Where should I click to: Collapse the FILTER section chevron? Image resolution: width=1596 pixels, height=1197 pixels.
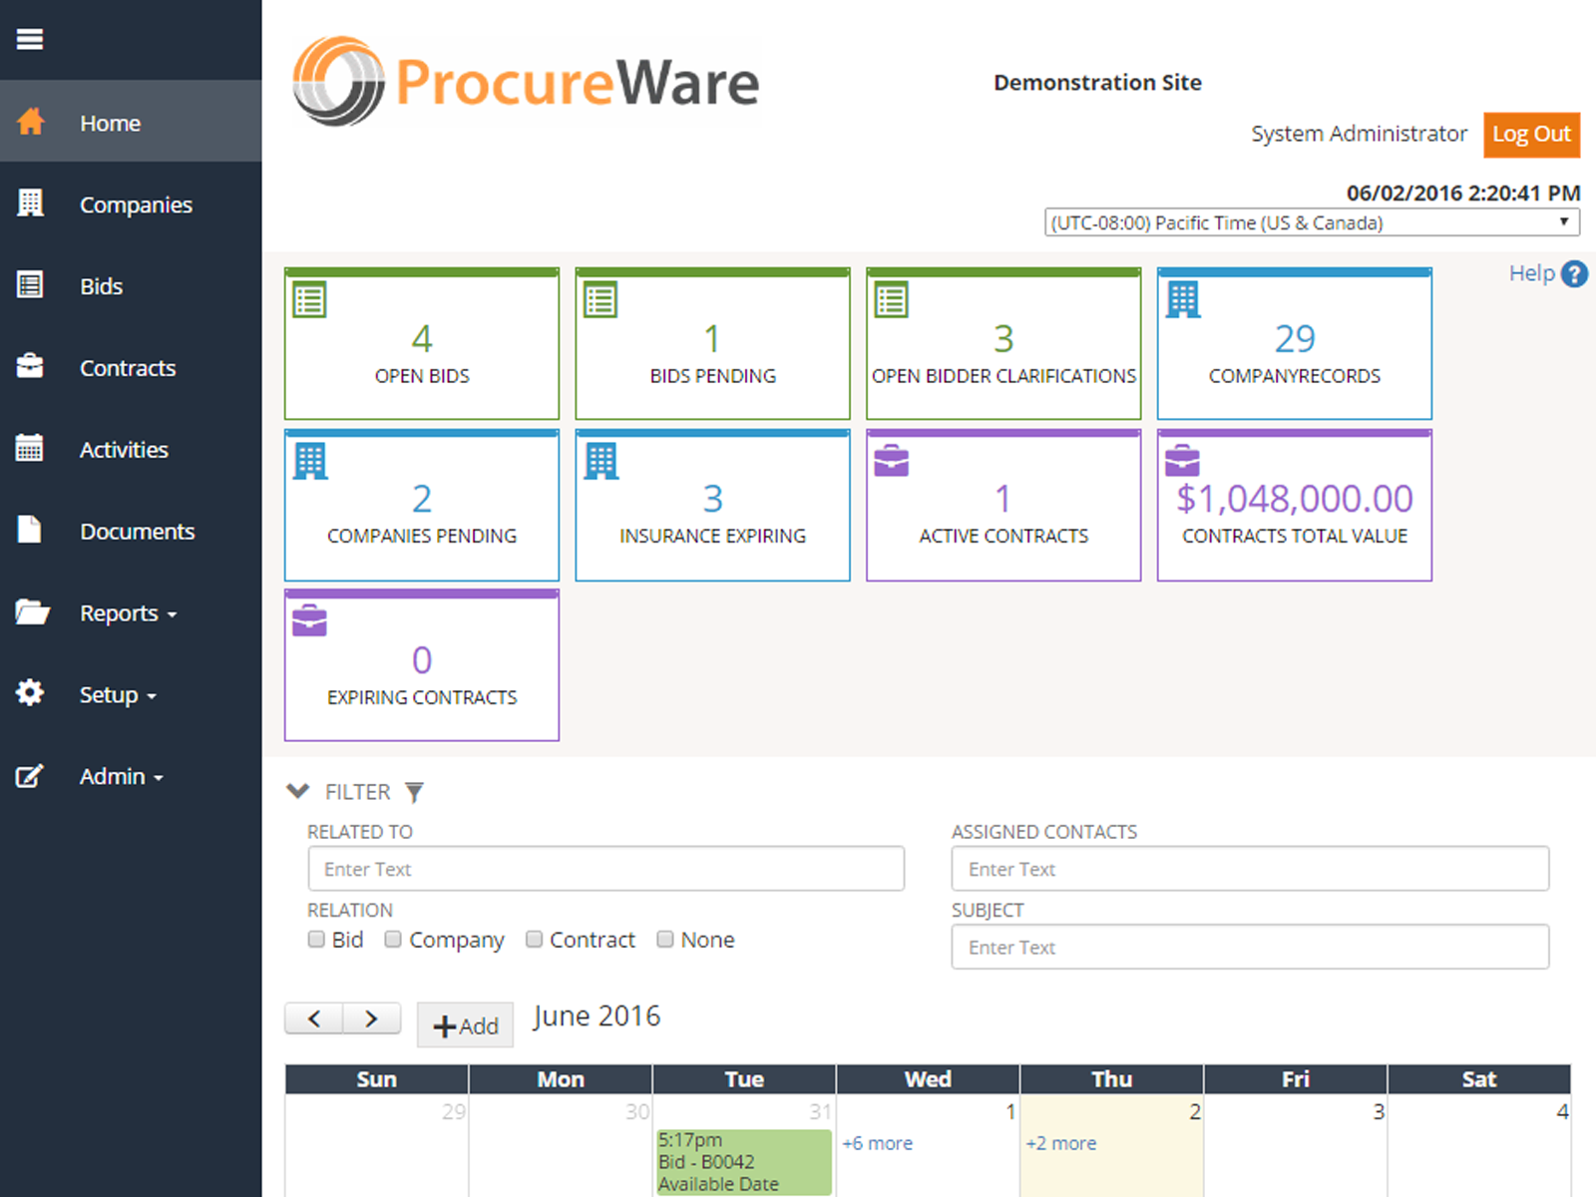pyautogui.click(x=297, y=791)
